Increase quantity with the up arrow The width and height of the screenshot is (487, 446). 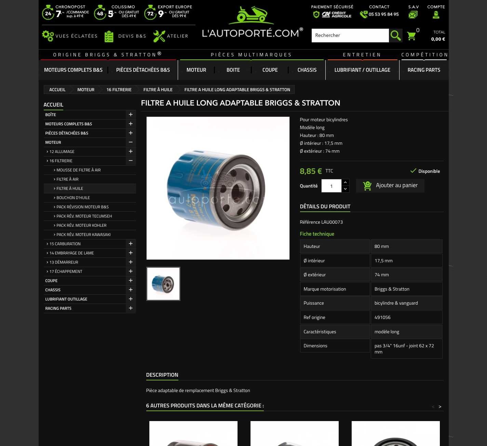tap(345, 182)
